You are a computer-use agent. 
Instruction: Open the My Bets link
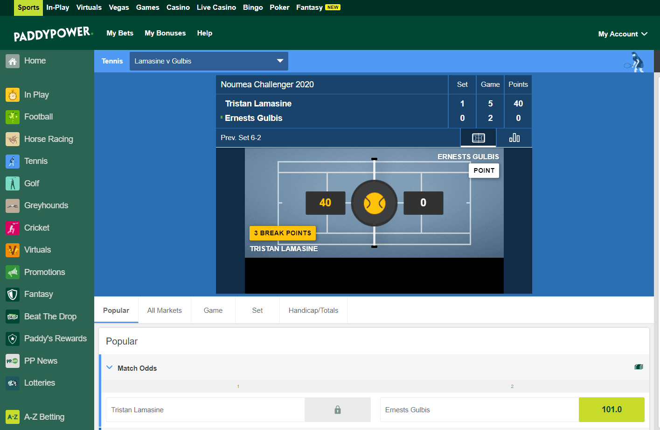(x=120, y=33)
